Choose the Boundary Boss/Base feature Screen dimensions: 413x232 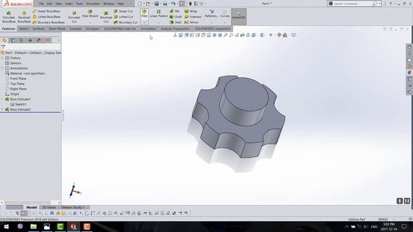48,23
